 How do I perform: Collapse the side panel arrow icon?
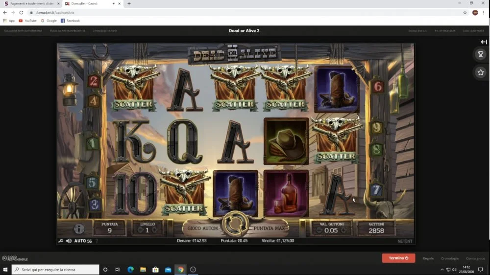click(484, 42)
